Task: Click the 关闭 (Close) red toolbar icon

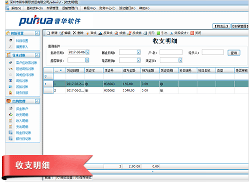Action: [x=192, y=33]
